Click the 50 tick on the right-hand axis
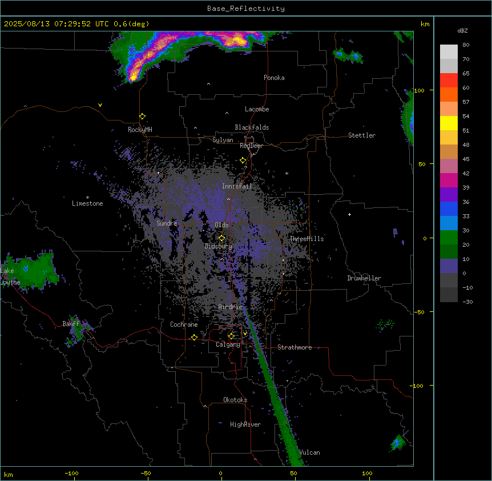The image size is (492, 481). [x=422, y=164]
